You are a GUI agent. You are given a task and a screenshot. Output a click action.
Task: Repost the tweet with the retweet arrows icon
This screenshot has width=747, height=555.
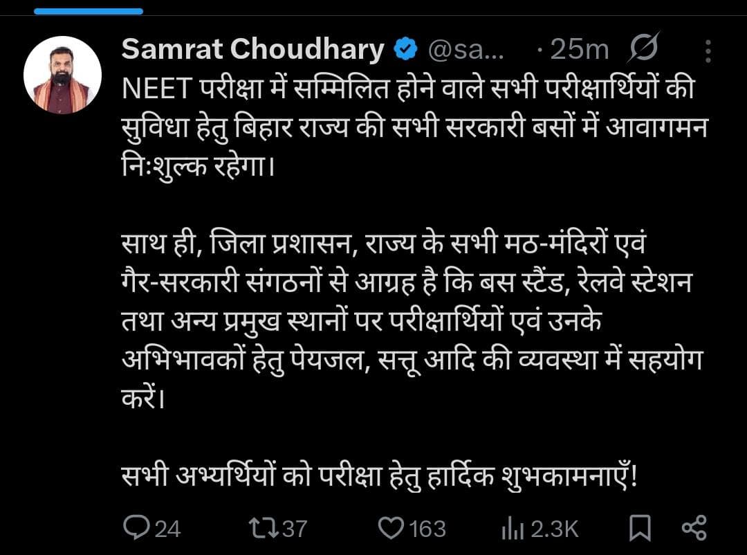point(264,528)
